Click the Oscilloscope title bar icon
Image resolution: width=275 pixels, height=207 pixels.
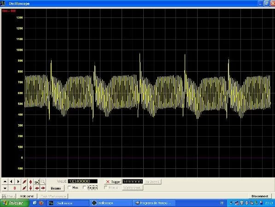(3, 3)
